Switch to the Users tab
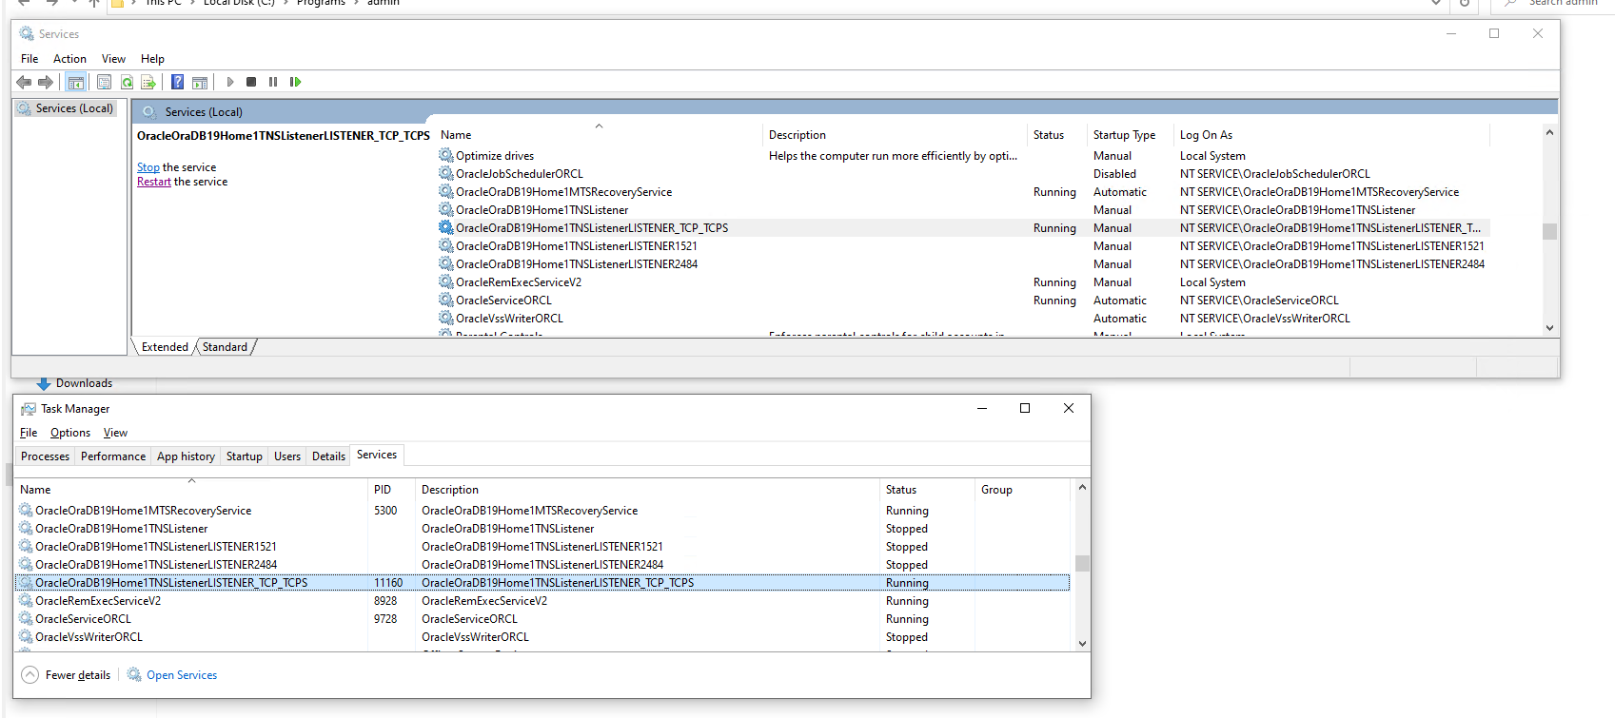This screenshot has width=1615, height=718. (287, 456)
